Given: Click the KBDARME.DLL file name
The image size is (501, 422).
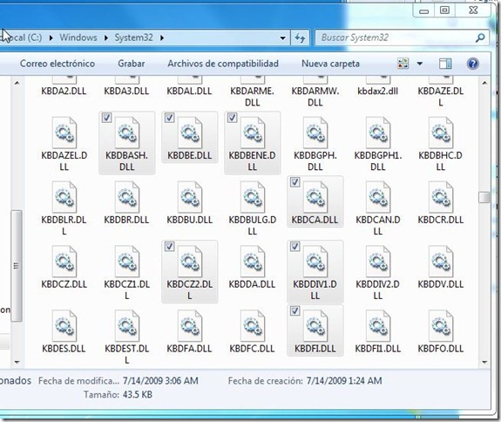Looking at the screenshot, I should click(x=253, y=97).
